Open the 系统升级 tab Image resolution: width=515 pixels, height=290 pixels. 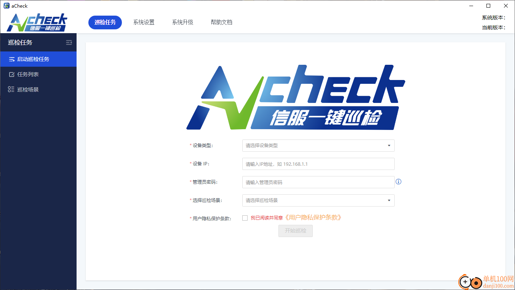(183, 22)
